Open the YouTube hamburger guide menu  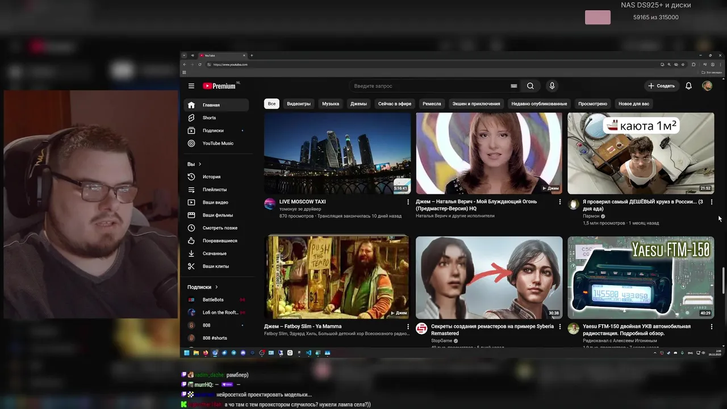coord(191,86)
